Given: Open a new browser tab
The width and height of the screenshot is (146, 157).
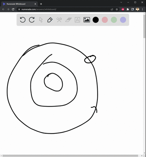Looking at the screenshot, I should [x=41, y=4].
